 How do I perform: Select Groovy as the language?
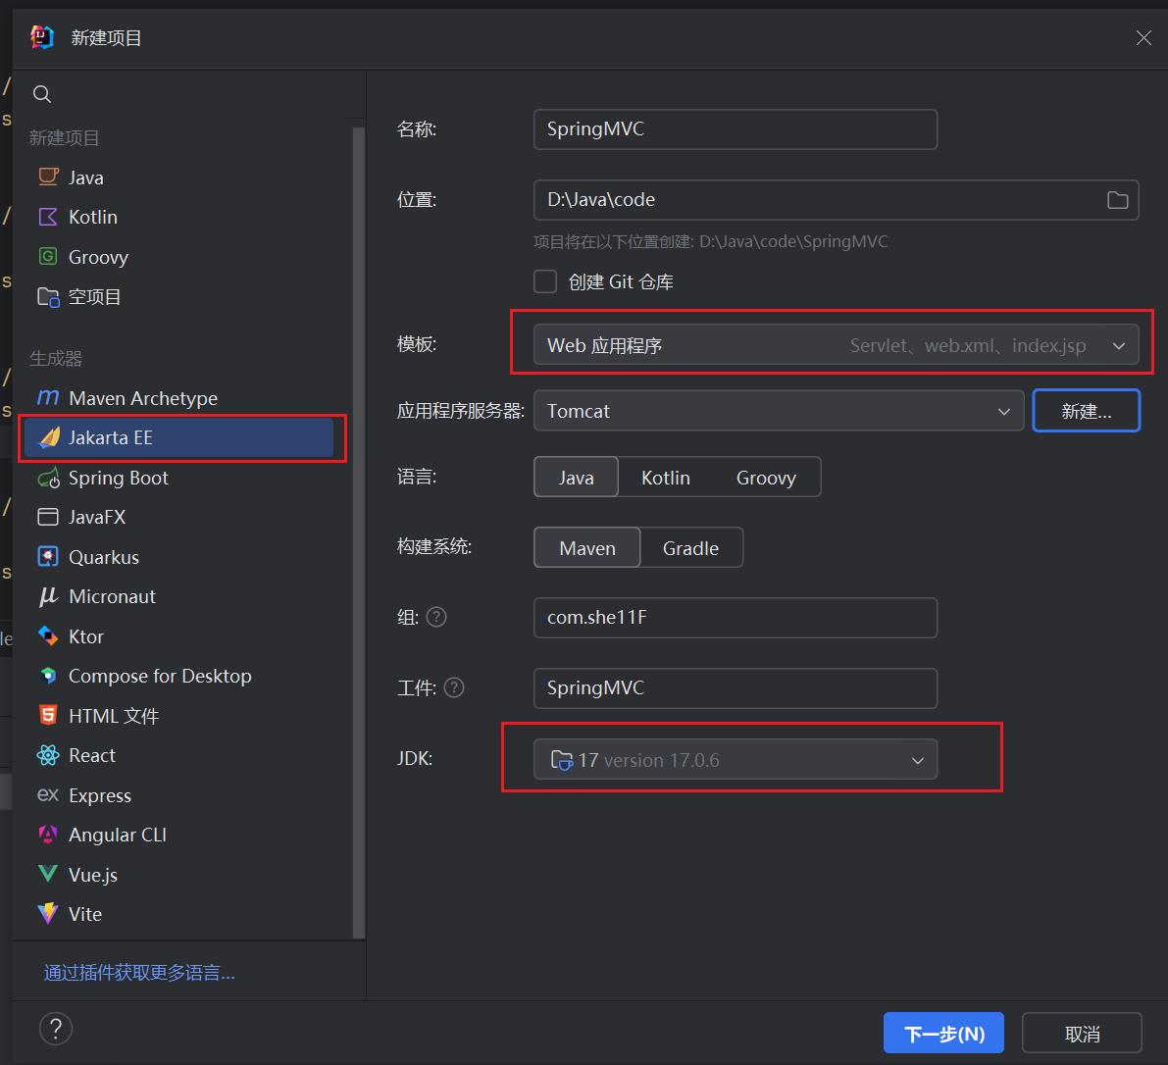[766, 477]
